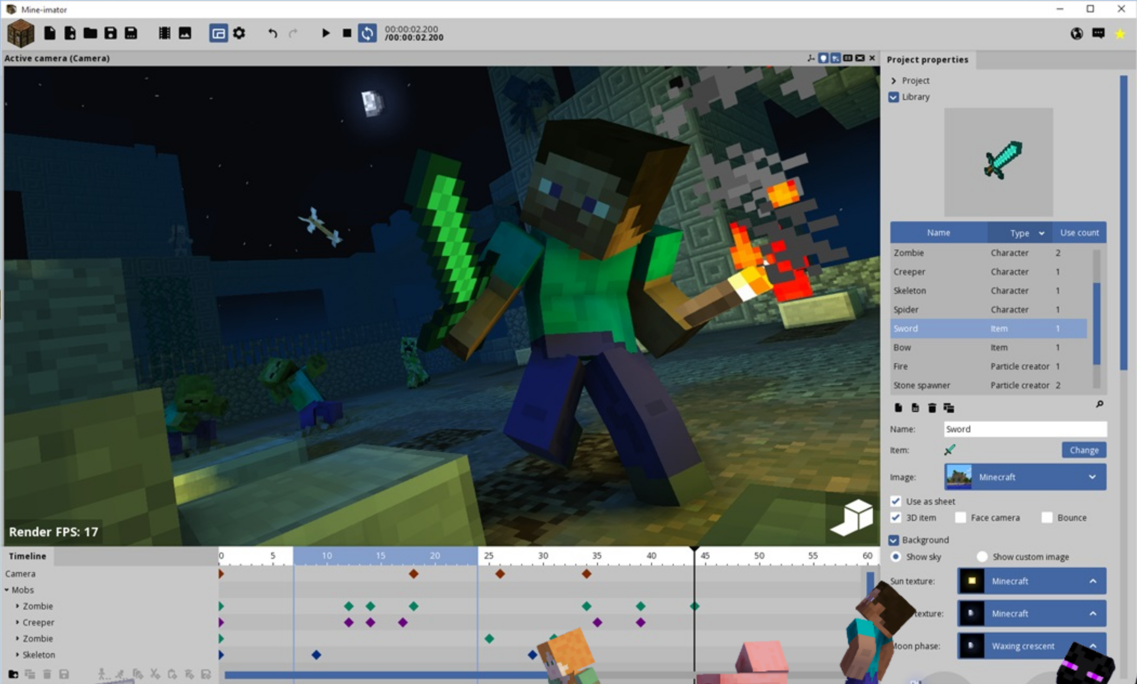Edit the Name field containing Sword

point(1026,429)
